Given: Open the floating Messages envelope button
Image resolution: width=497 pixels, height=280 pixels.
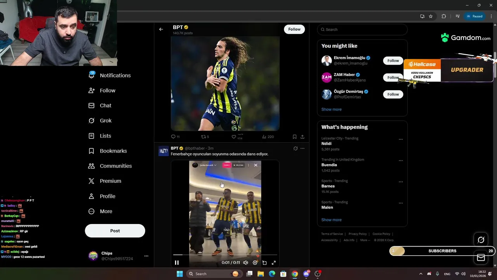Looking at the screenshot, I should [x=481, y=257].
